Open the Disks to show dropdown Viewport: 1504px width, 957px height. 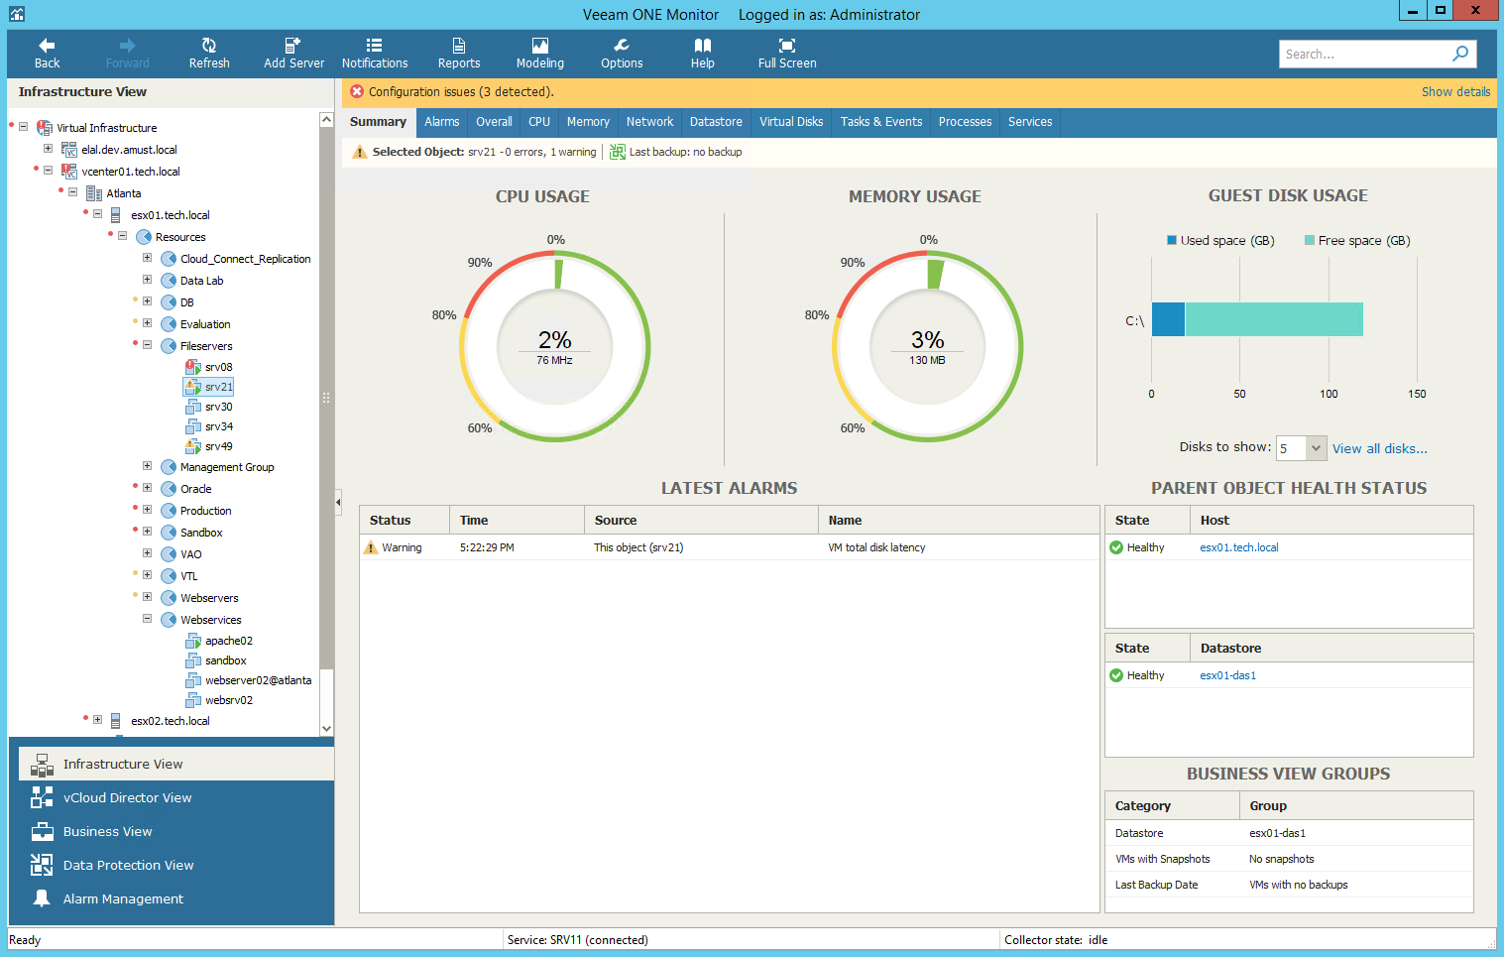[1316, 448]
